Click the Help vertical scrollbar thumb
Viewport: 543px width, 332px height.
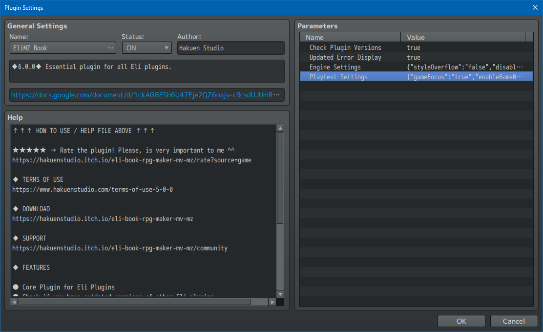(x=280, y=178)
